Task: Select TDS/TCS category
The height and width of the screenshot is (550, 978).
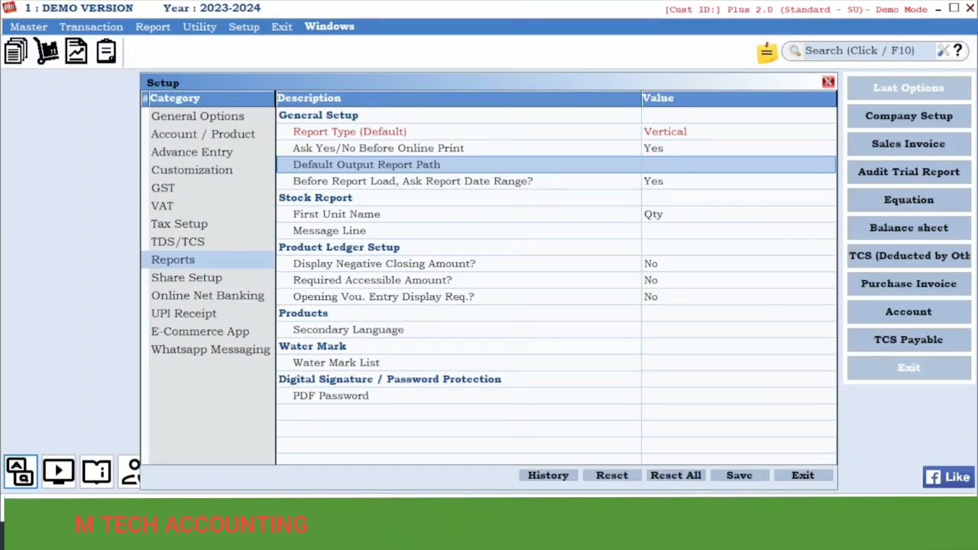Action: (x=177, y=241)
